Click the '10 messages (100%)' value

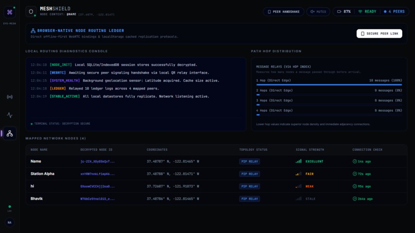tap(385, 80)
